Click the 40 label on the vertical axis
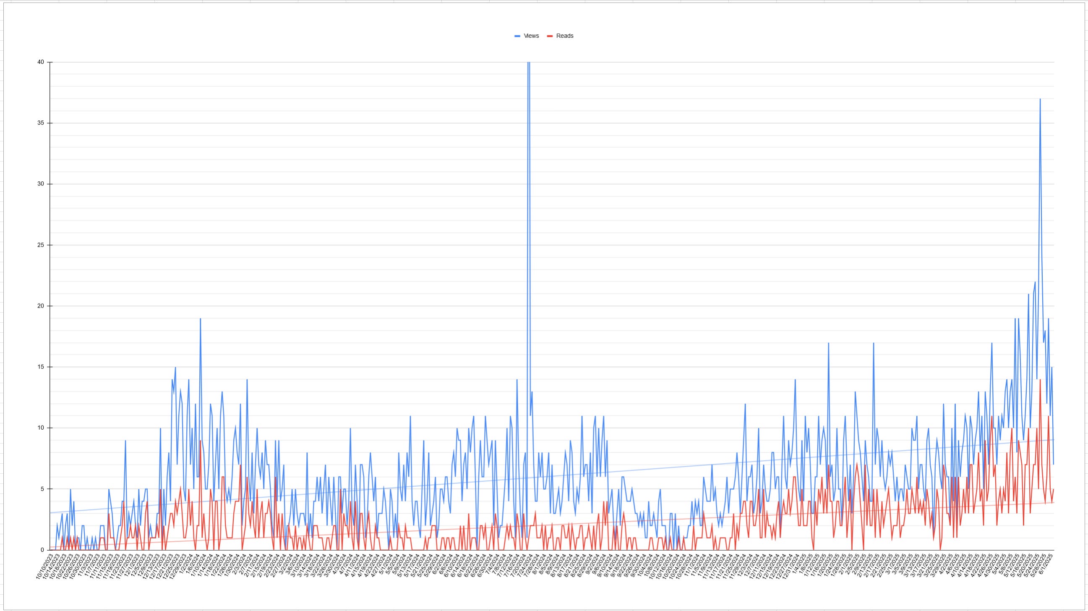This screenshot has width=1088, height=611. pyautogui.click(x=41, y=62)
